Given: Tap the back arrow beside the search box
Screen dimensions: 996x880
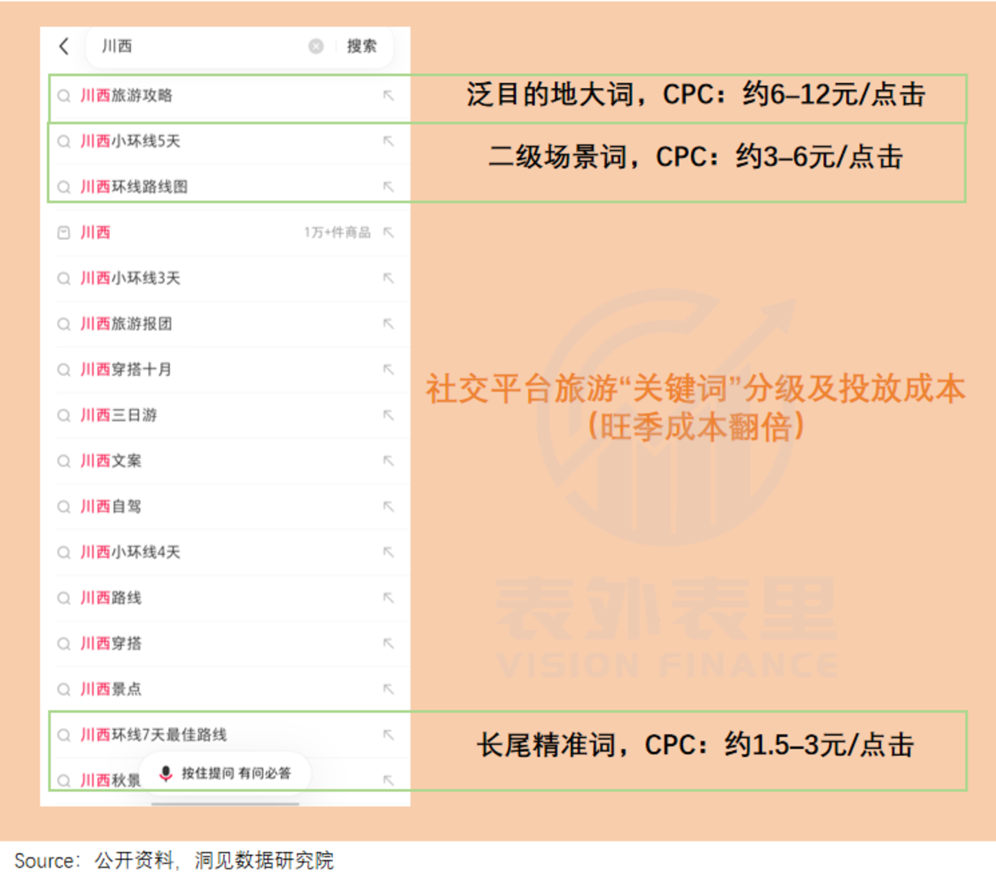Looking at the screenshot, I should pos(64,46).
